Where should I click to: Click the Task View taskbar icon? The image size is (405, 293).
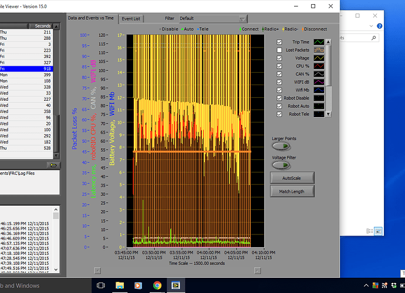[102, 285]
